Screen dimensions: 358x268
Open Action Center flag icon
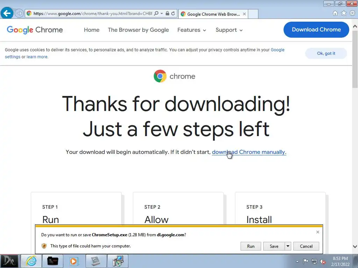click(x=306, y=261)
